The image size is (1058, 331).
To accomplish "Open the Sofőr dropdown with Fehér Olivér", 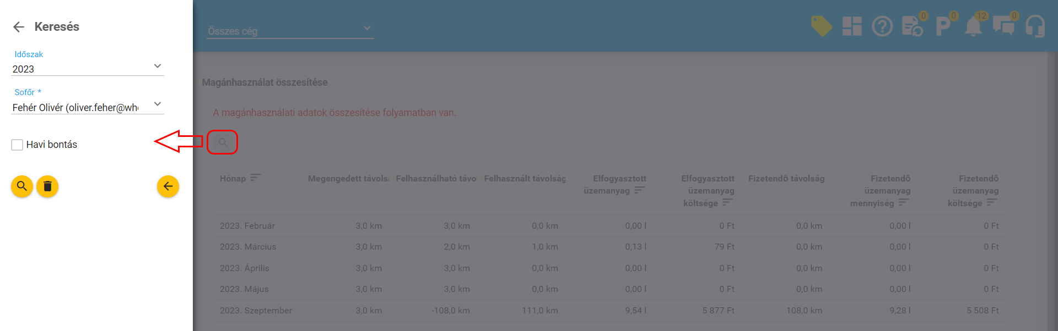I will point(88,107).
